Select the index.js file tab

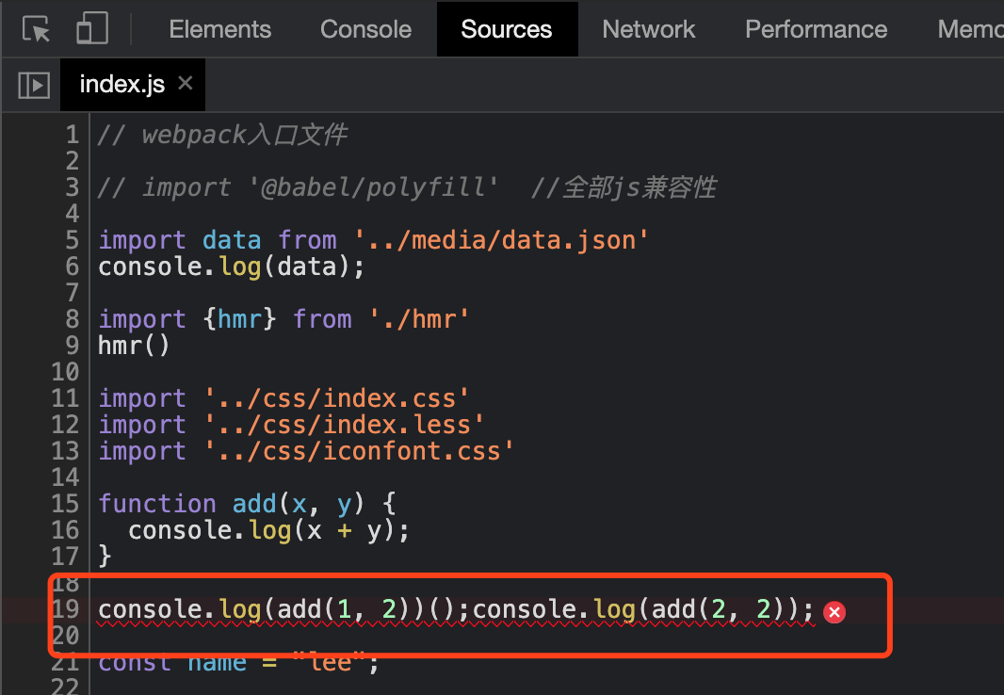tap(121, 85)
